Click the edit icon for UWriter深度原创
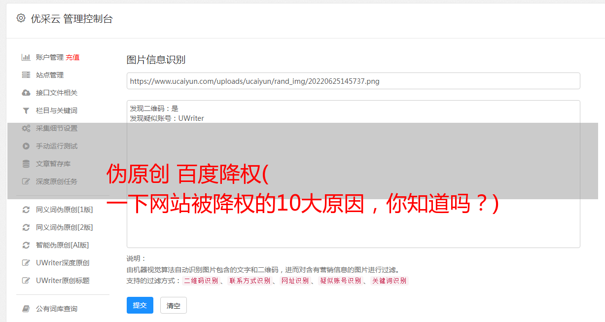Screen dimensions: 605x322 26,263
